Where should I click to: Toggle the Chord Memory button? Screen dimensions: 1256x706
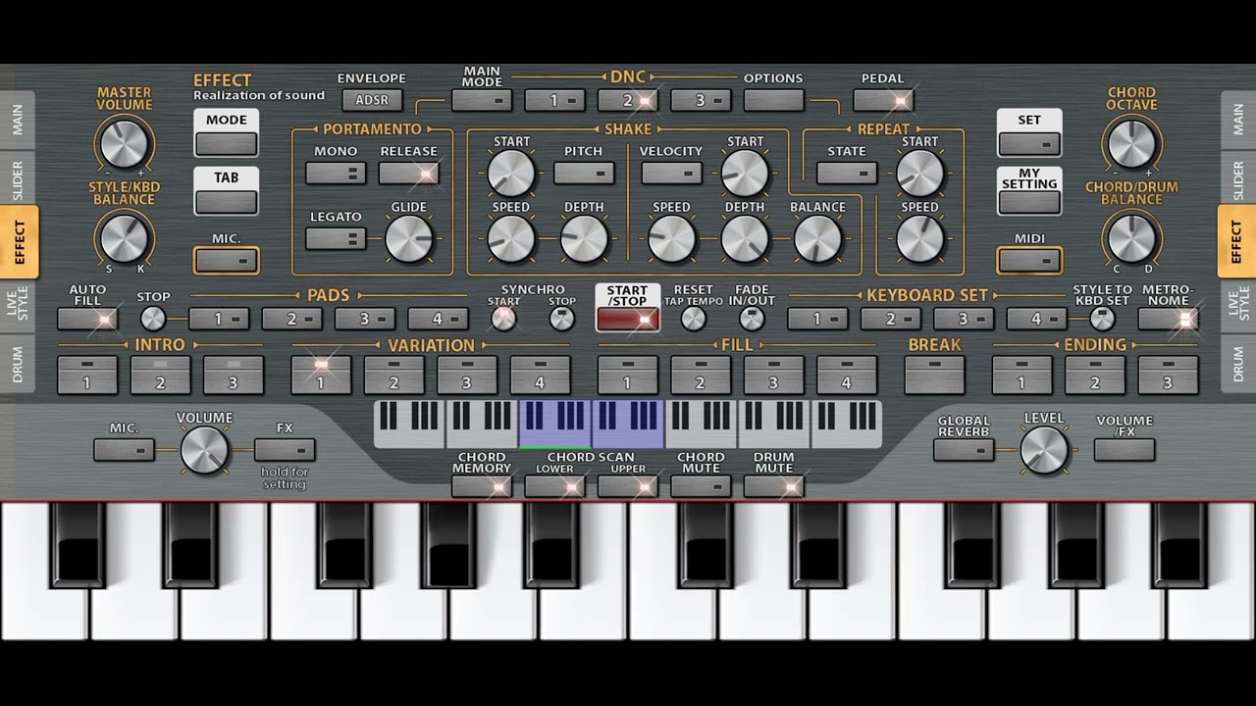click(x=482, y=486)
